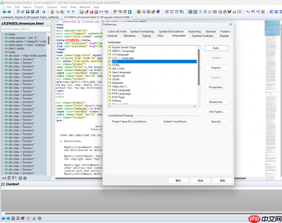Click the Print icon in the main toolbar
282x223 pixels.
click(43, 12)
